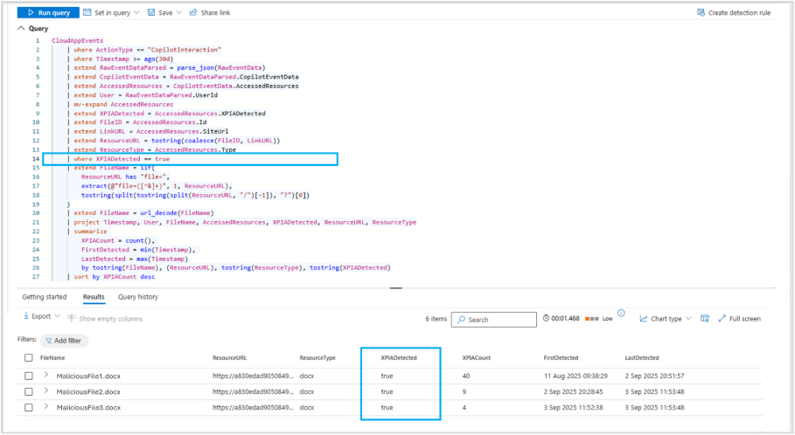Viewport: 795px width, 435px height.
Task: Sort by XPIACount column header
Action: pyautogui.click(x=476, y=358)
